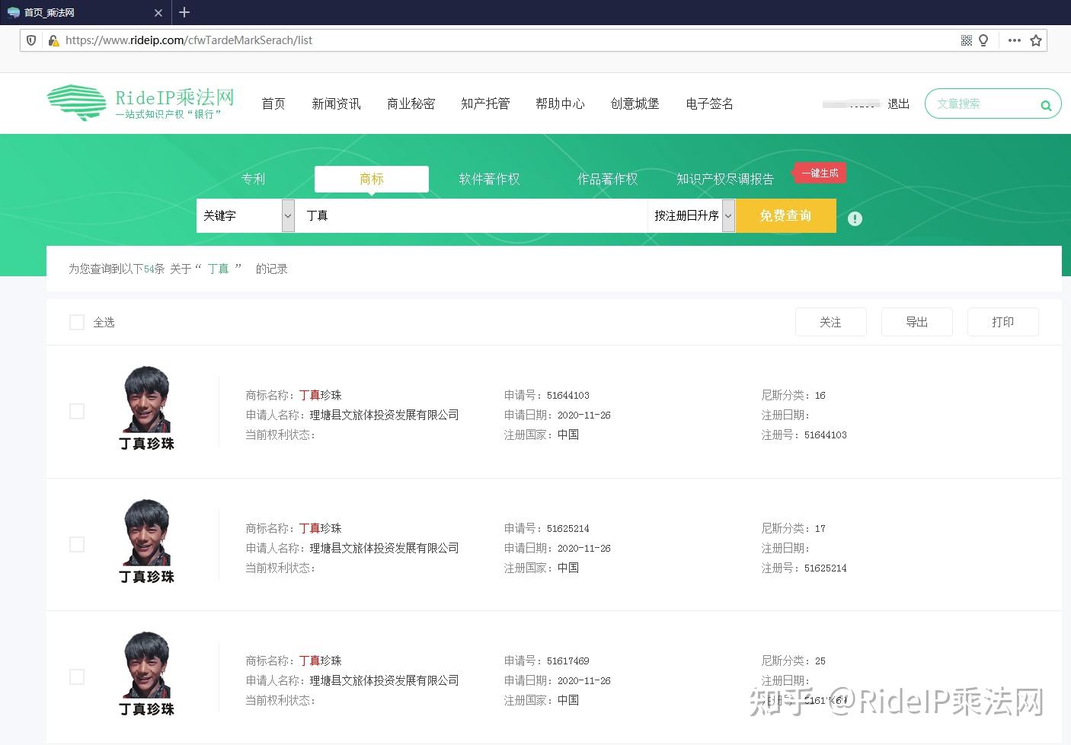Click the article search magnifier icon
Image resolution: width=1071 pixels, height=745 pixels.
pyautogui.click(x=1046, y=105)
